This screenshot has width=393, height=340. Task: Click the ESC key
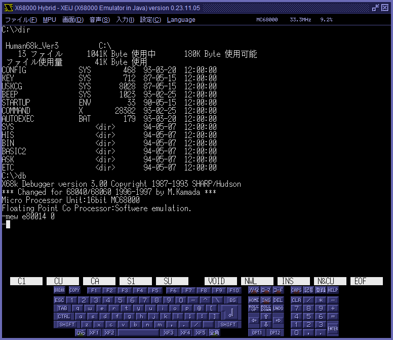click(x=60, y=300)
